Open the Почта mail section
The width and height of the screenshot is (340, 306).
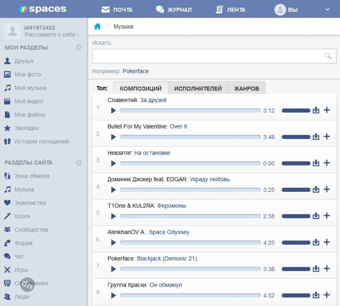[x=117, y=10]
